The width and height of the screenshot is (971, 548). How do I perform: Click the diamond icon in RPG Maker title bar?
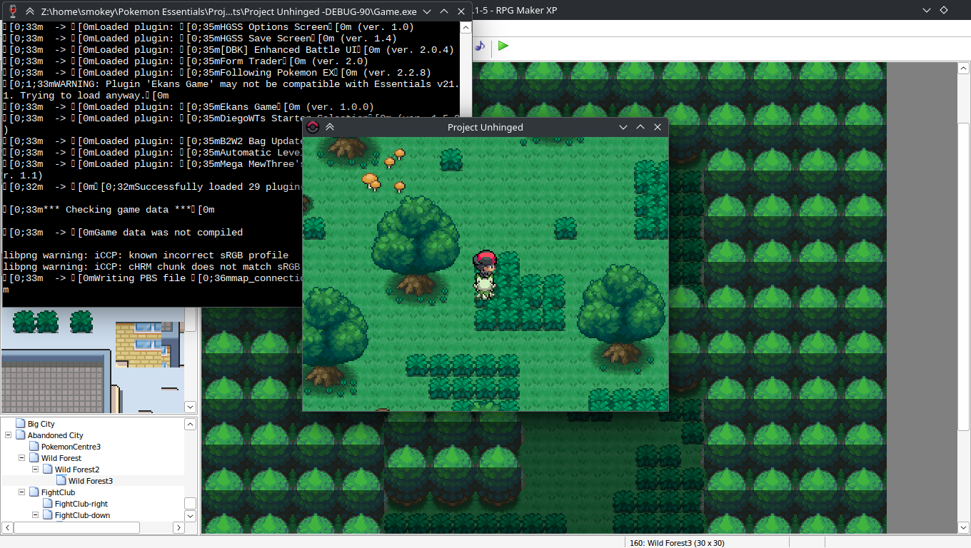pos(943,10)
